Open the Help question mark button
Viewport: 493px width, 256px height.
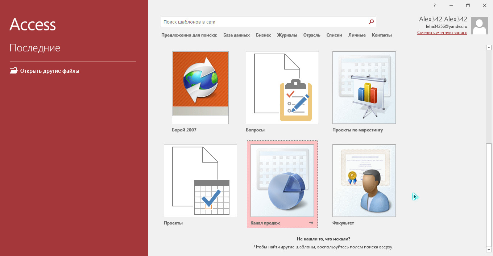coord(434,5)
